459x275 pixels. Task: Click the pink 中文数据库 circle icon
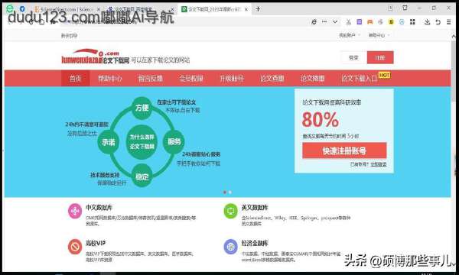point(75,211)
